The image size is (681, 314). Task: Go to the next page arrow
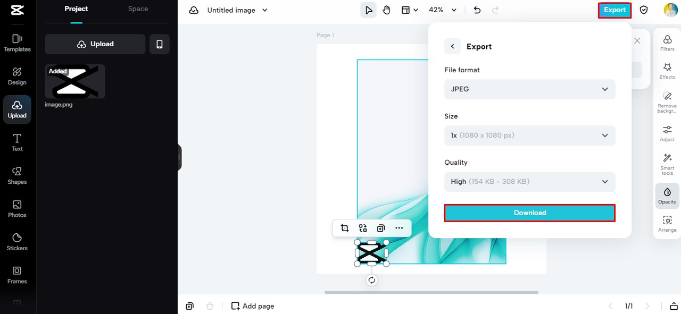point(647,306)
